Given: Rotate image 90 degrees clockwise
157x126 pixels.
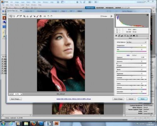Looking at the screenshot, I should point(51,16).
